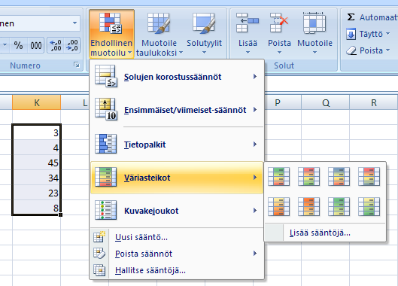
Task: Click the increase decimal button
Action: click(x=56, y=45)
